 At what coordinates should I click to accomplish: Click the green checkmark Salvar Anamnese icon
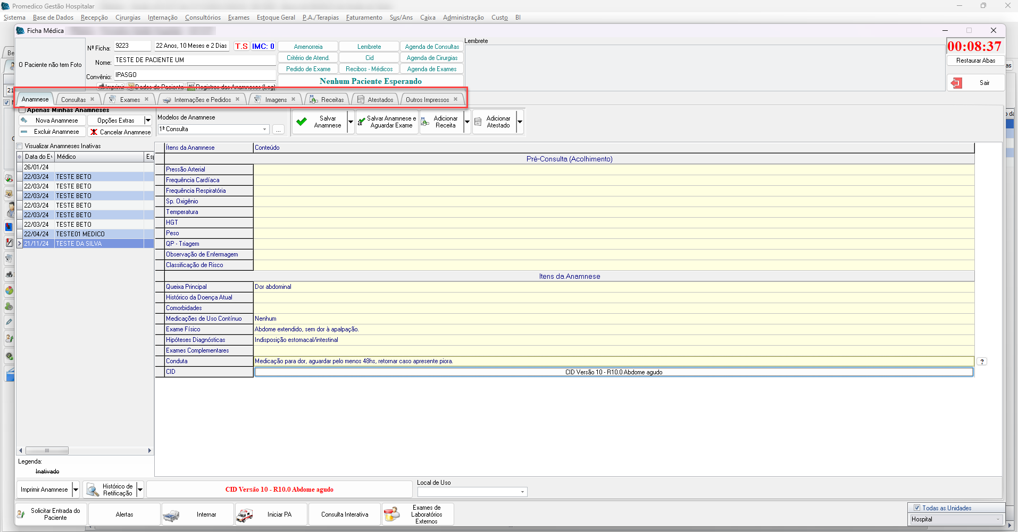click(x=302, y=122)
